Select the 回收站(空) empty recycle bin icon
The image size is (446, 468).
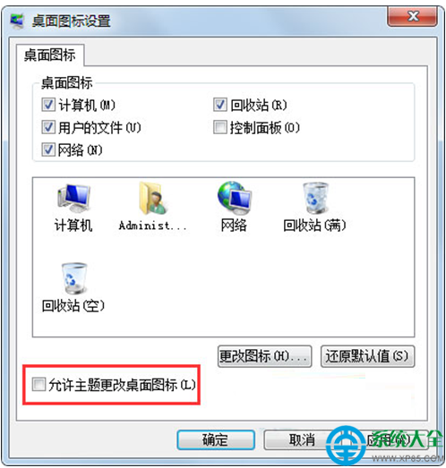73,278
